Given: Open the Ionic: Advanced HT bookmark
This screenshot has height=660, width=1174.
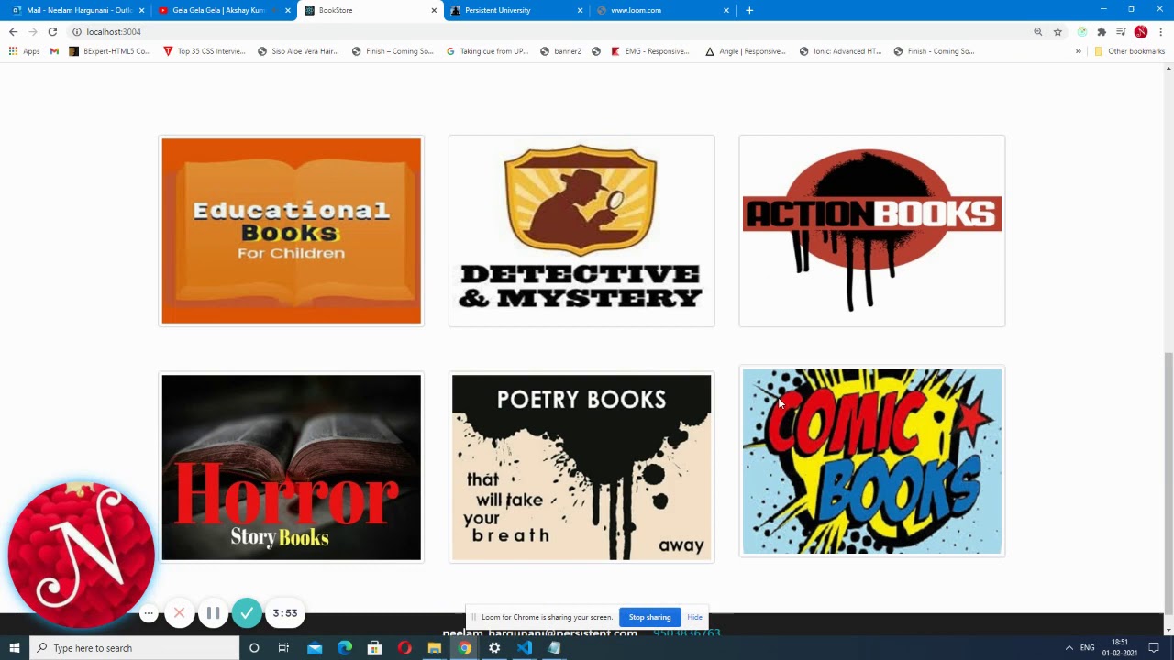Looking at the screenshot, I should 840,51.
